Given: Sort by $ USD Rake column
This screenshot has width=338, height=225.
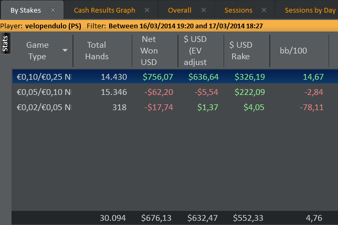Looking at the screenshot, I should tap(241, 50).
